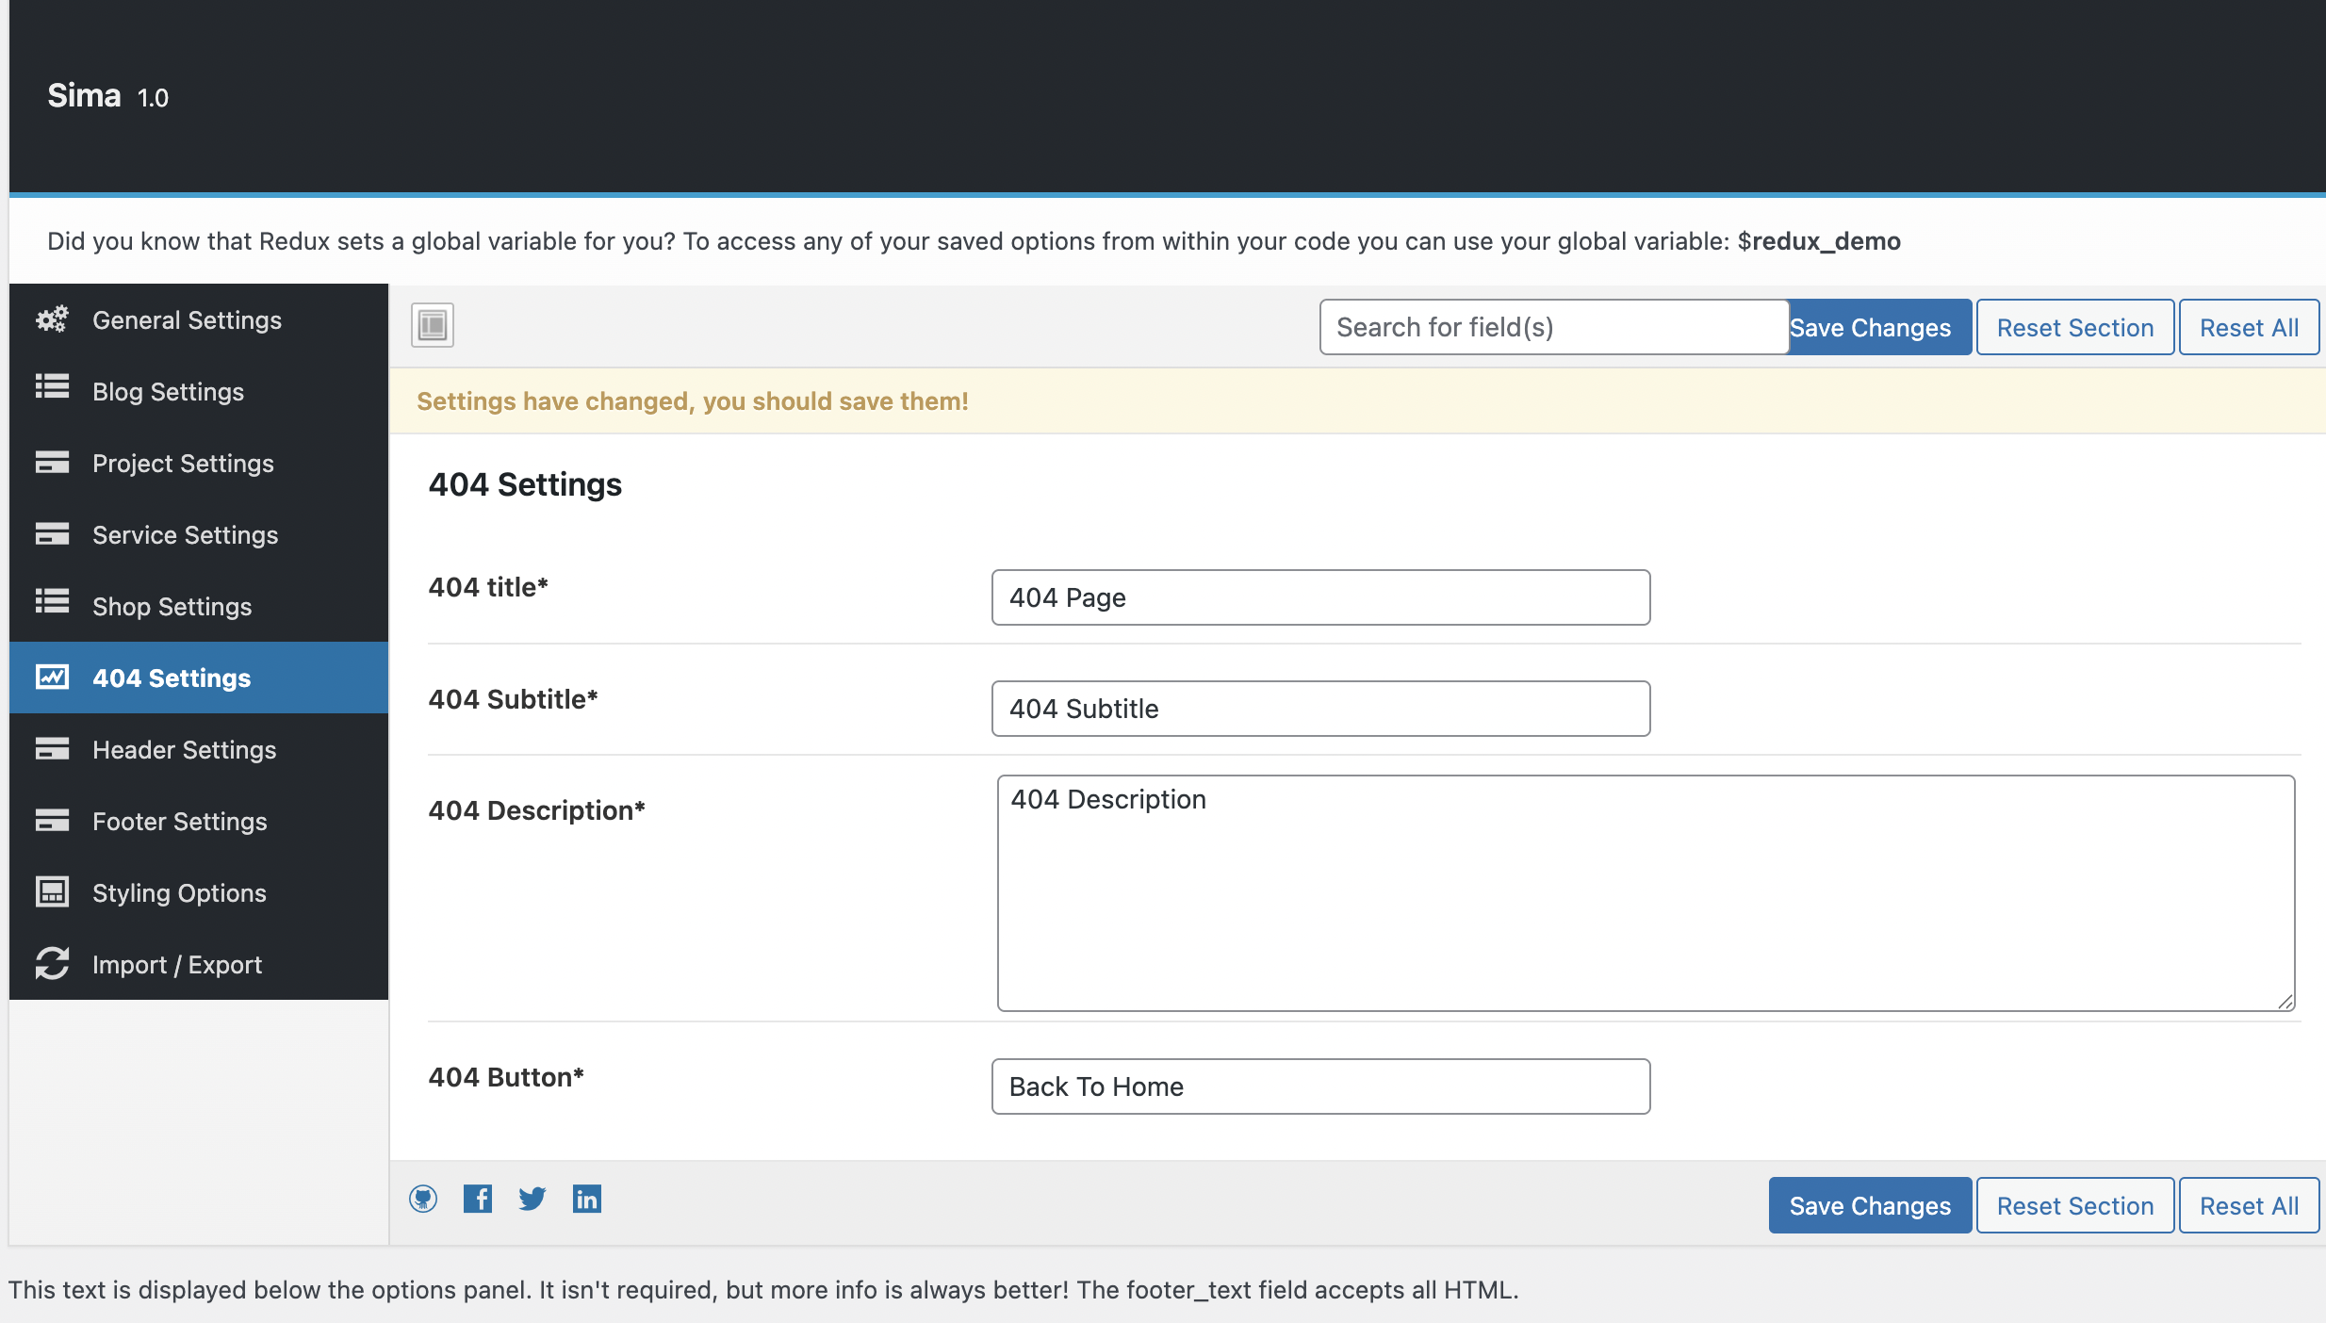Click the Blog Settings list icon
Viewport: 2326px width, 1323px height.
click(52, 387)
